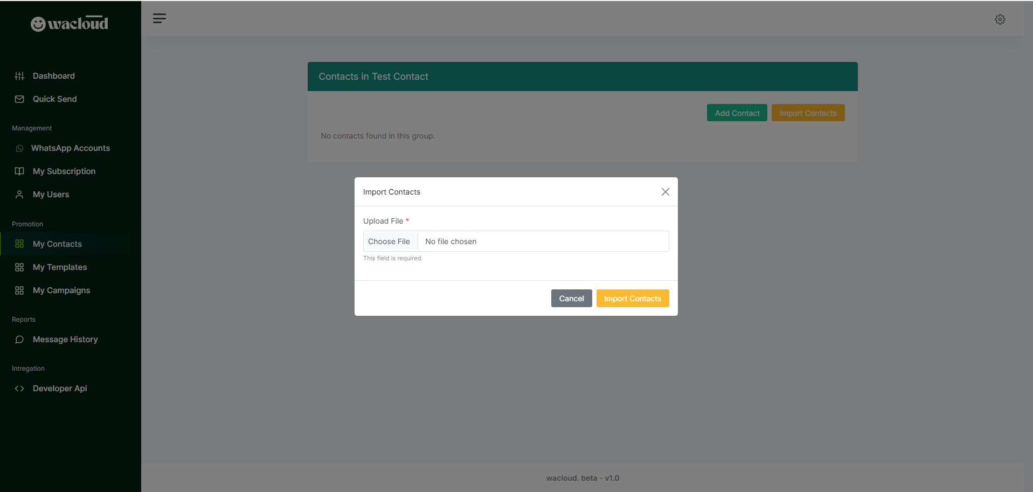Click the Message History chat bubble icon
Image resolution: width=1033 pixels, height=492 pixels.
coord(19,339)
